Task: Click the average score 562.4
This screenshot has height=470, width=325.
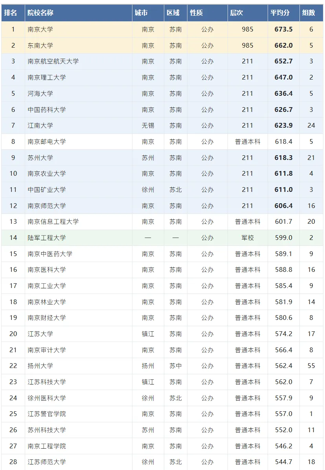Action: (283, 366)
